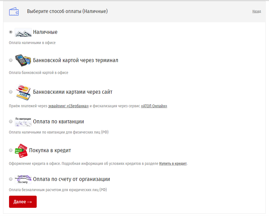Choose 'Банковскими картами через сайт' radio button
The height and width of the screenshot is (216, 269).
point(11,92)
